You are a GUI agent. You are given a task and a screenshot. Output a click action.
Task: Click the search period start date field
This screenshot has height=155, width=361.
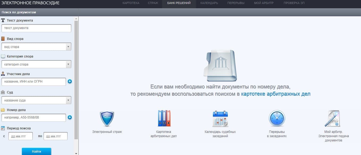21,136
